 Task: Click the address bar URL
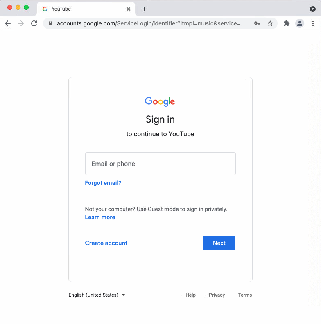click(x=151, y=23)
